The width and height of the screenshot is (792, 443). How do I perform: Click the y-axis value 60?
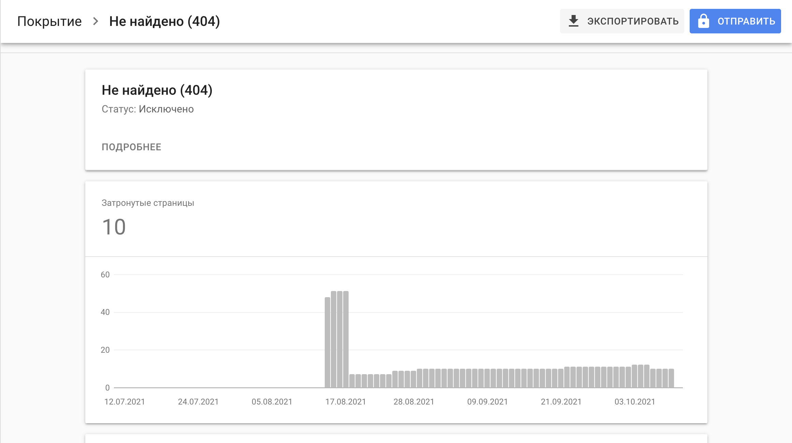(105, 275)
